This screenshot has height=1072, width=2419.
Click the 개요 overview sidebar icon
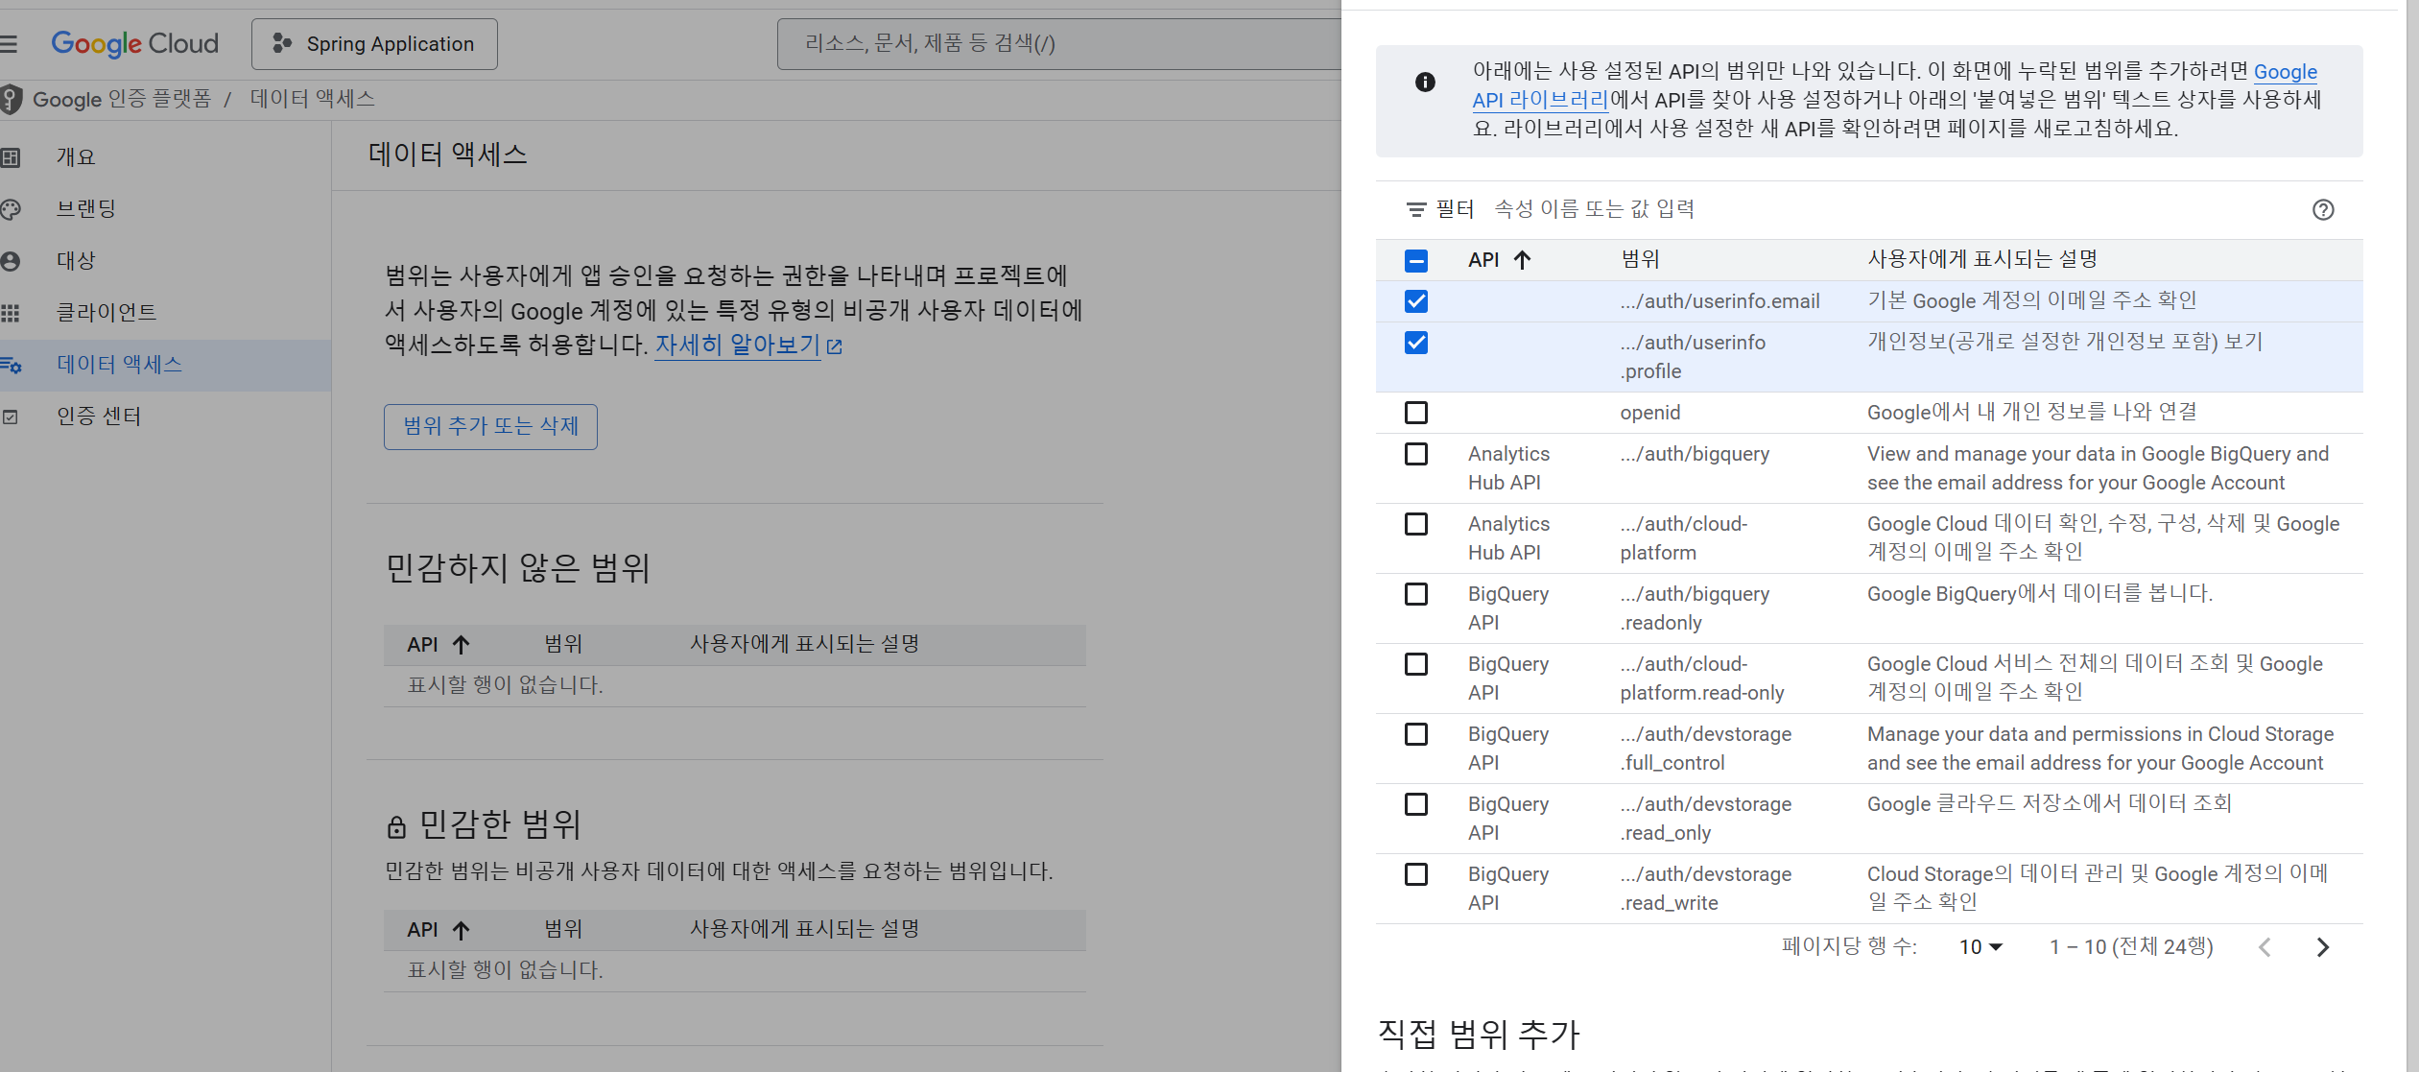pyautogui.click(x=11, y=157)
